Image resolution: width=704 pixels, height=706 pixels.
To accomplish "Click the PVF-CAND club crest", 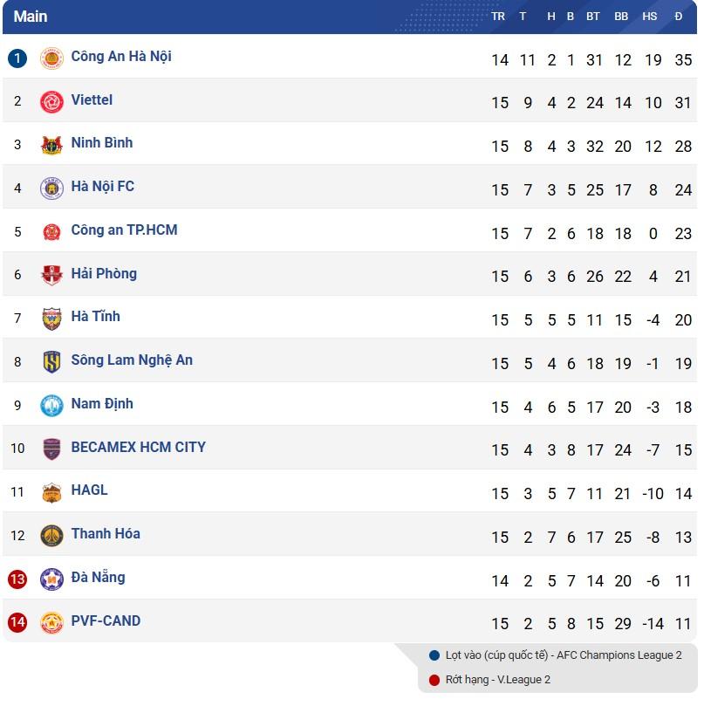I will 51,623.
